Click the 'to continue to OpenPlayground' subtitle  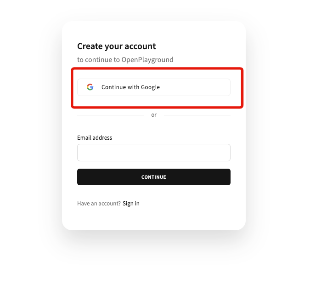point(125,60)
